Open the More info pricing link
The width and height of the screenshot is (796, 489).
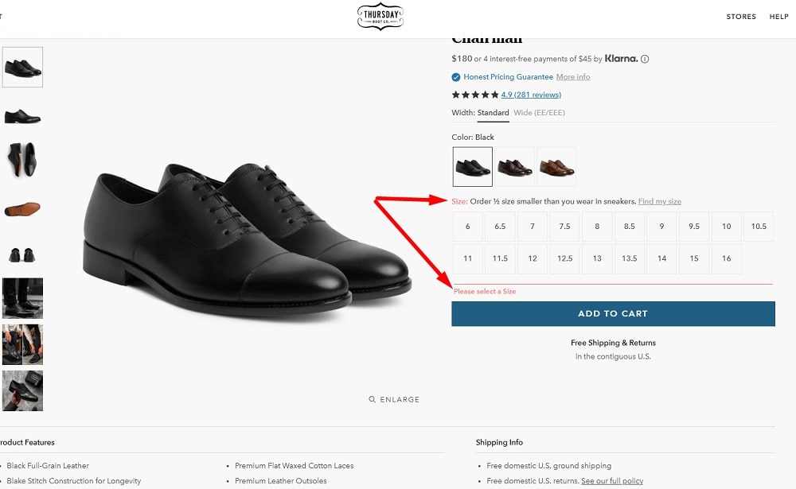click(572, 76)
